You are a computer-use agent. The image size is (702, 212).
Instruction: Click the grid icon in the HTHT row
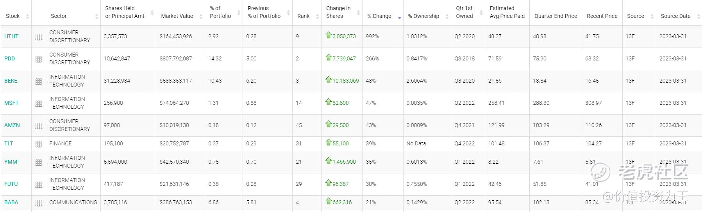tap(39, 37)
